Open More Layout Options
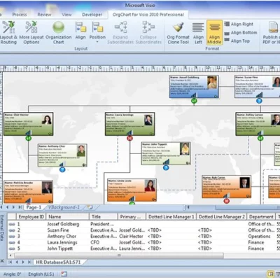 click(31, 33)
